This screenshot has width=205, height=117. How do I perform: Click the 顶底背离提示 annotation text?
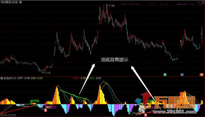pos(114,60)
